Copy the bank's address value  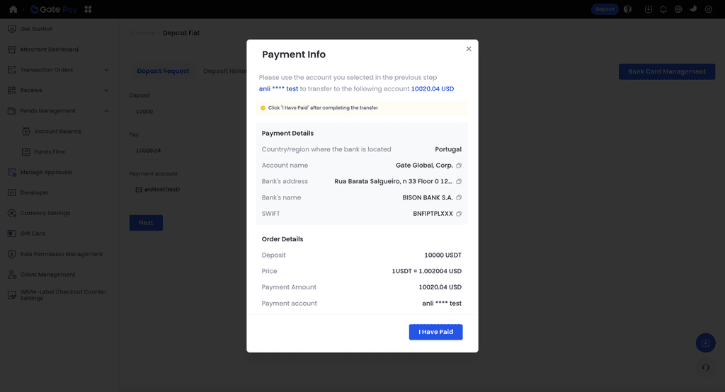coord(459,182)
